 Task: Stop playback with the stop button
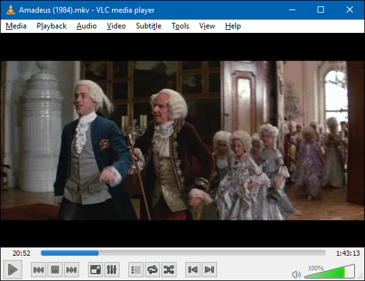pyautogui.click(x=55, y=270)
